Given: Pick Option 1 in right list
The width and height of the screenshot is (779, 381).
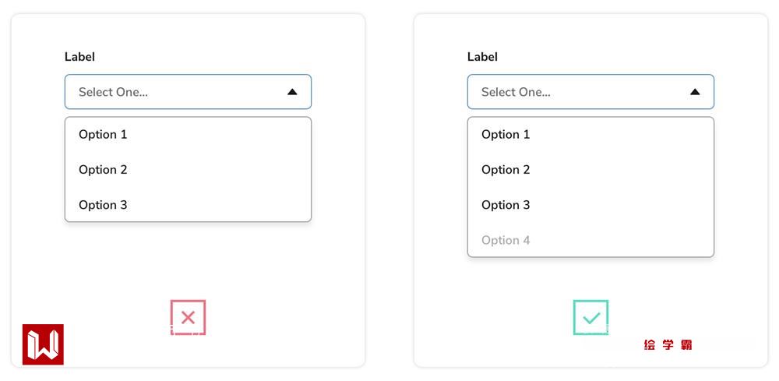Looking at the screenshot, I should pos(506,135).
